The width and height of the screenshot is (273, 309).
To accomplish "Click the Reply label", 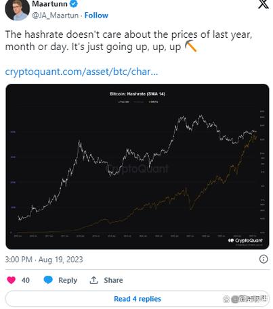I will (68, 280).
